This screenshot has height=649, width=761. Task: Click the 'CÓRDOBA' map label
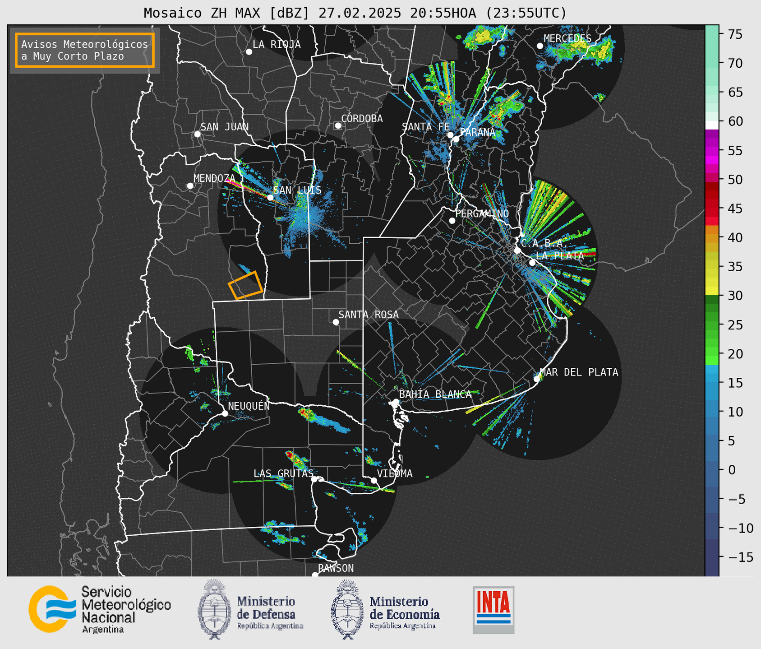pyautogui.click(x=362, y=119)
